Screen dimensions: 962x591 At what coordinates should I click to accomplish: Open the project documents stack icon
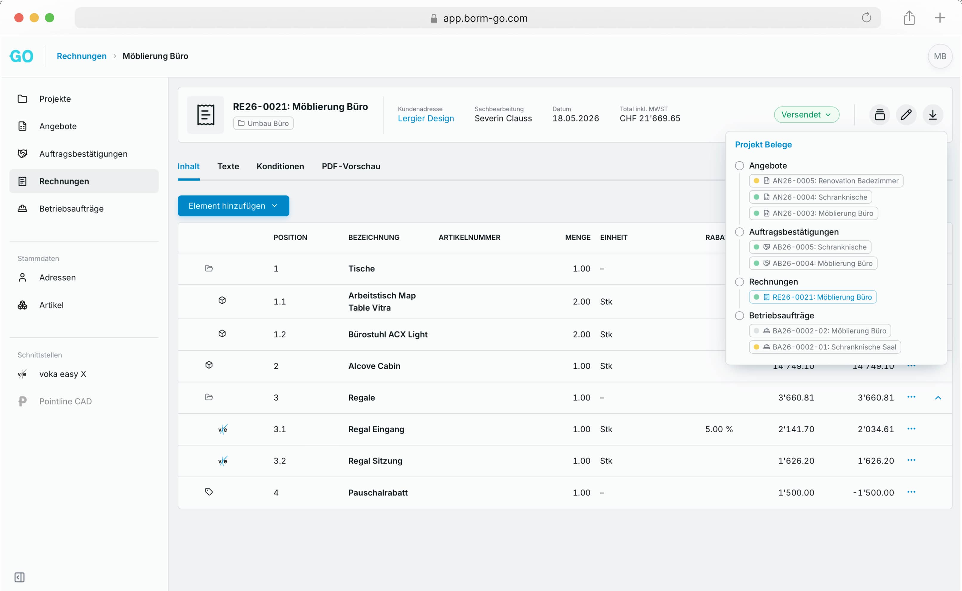879,115
